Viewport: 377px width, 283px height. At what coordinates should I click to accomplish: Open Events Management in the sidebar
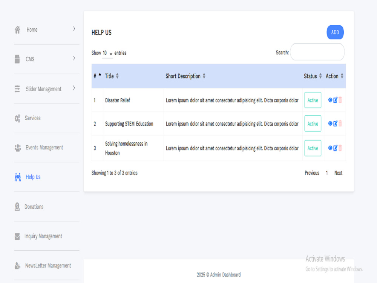44,148
